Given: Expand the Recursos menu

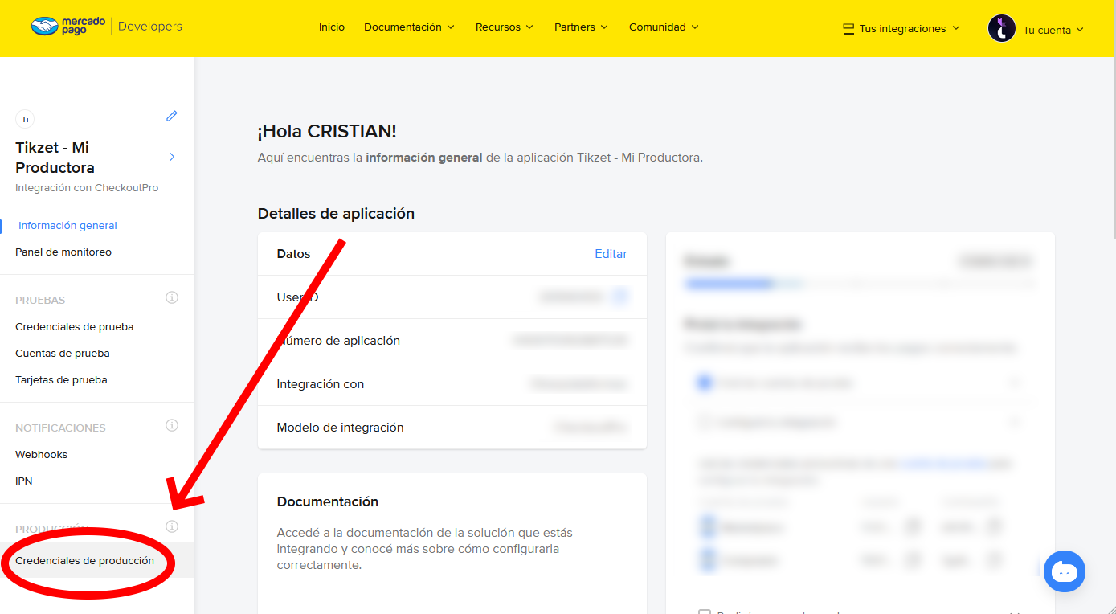Looking at the screenshot, I should 505,27.
